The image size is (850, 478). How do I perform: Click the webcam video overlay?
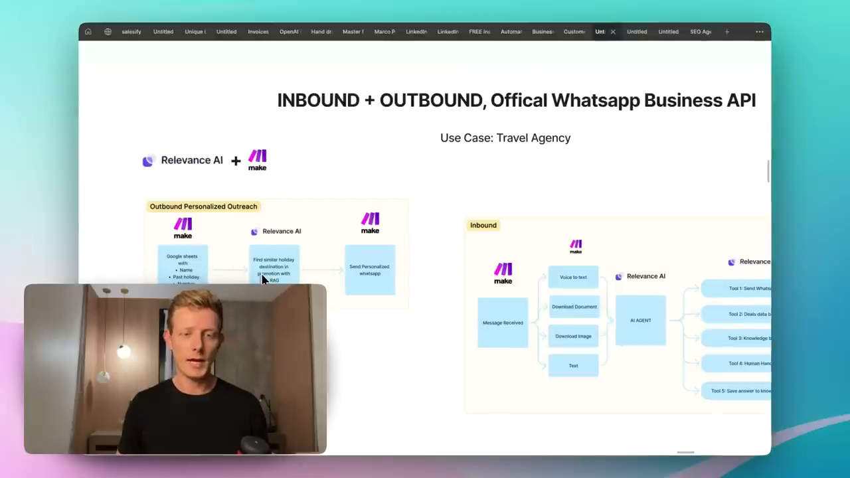click(175, 369)
